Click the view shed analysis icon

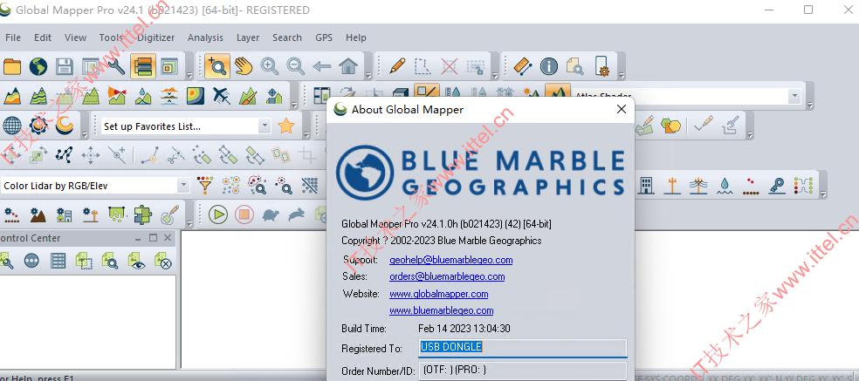pyautogui.click(x=117, y=97)
